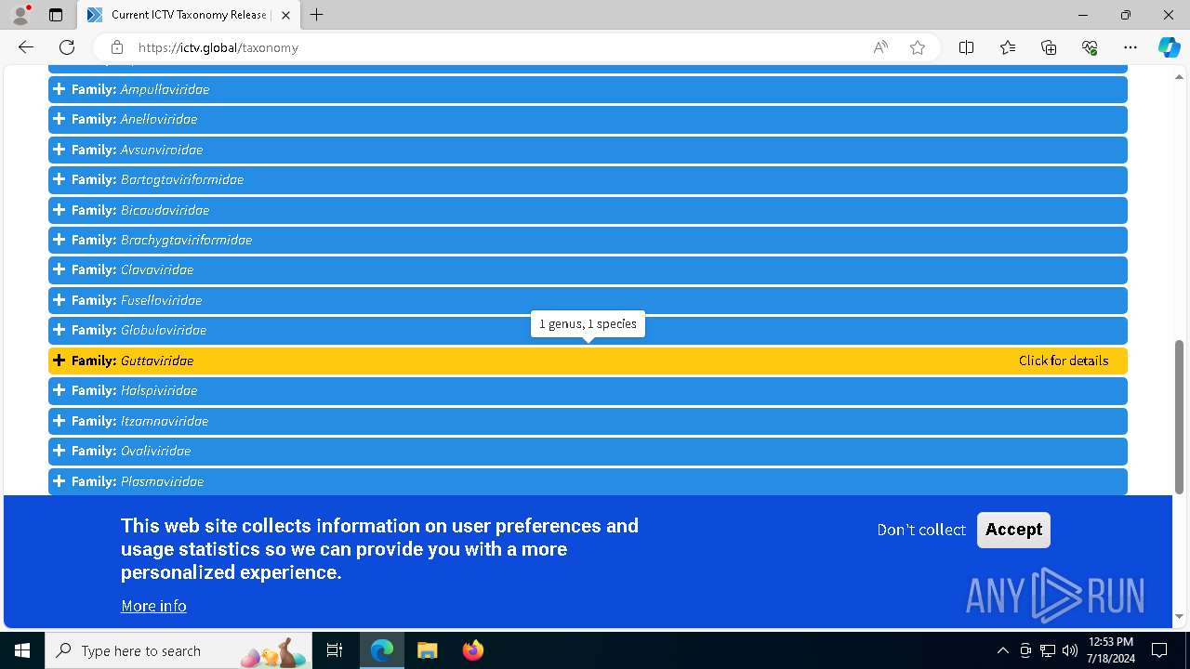This screenshot has height=669, width=1190.
Task: Open Windows Start menu
Action: tap(22, 650)
